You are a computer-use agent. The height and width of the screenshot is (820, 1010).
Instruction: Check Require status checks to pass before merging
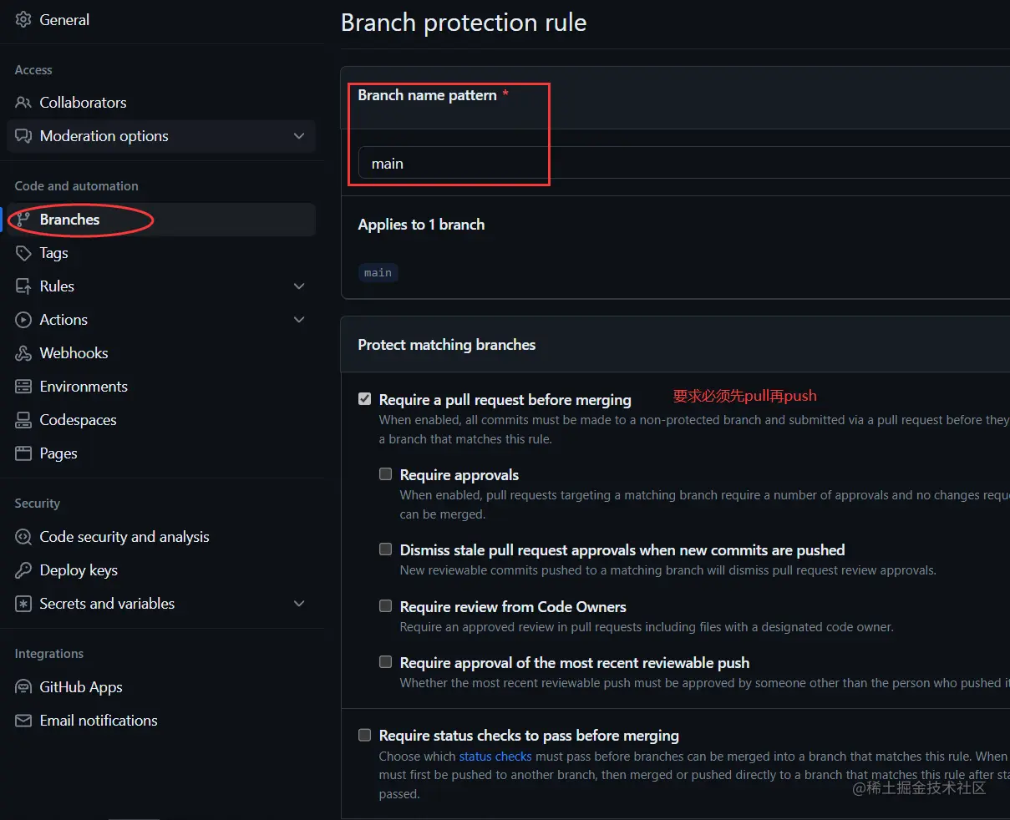coord(365,735)
